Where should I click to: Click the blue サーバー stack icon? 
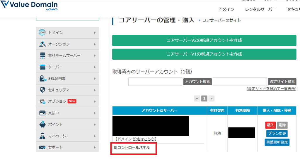pos(42,67)
